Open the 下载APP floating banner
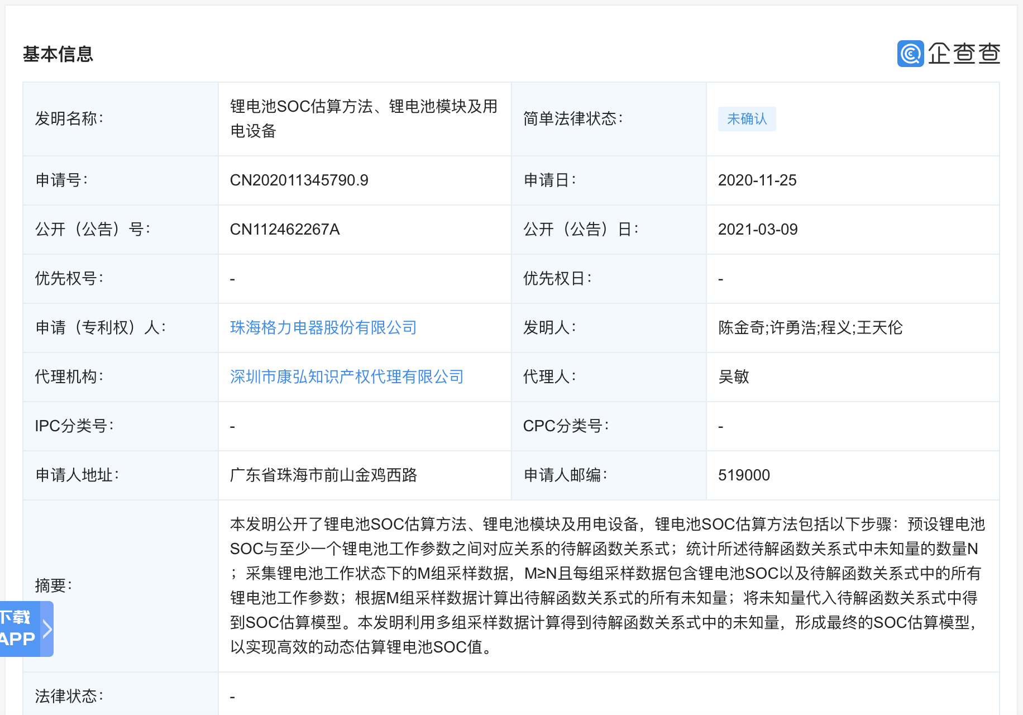Image resolution: width=1023 pixels, height=715 pixels. (26, 628)
